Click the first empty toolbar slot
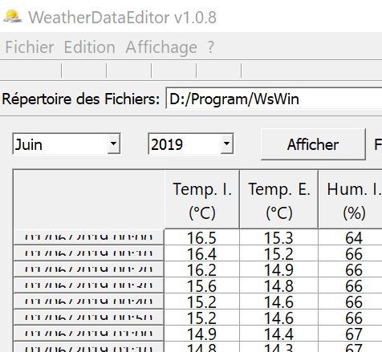This screenshot has height=352, width=382. tap(30, 71)
